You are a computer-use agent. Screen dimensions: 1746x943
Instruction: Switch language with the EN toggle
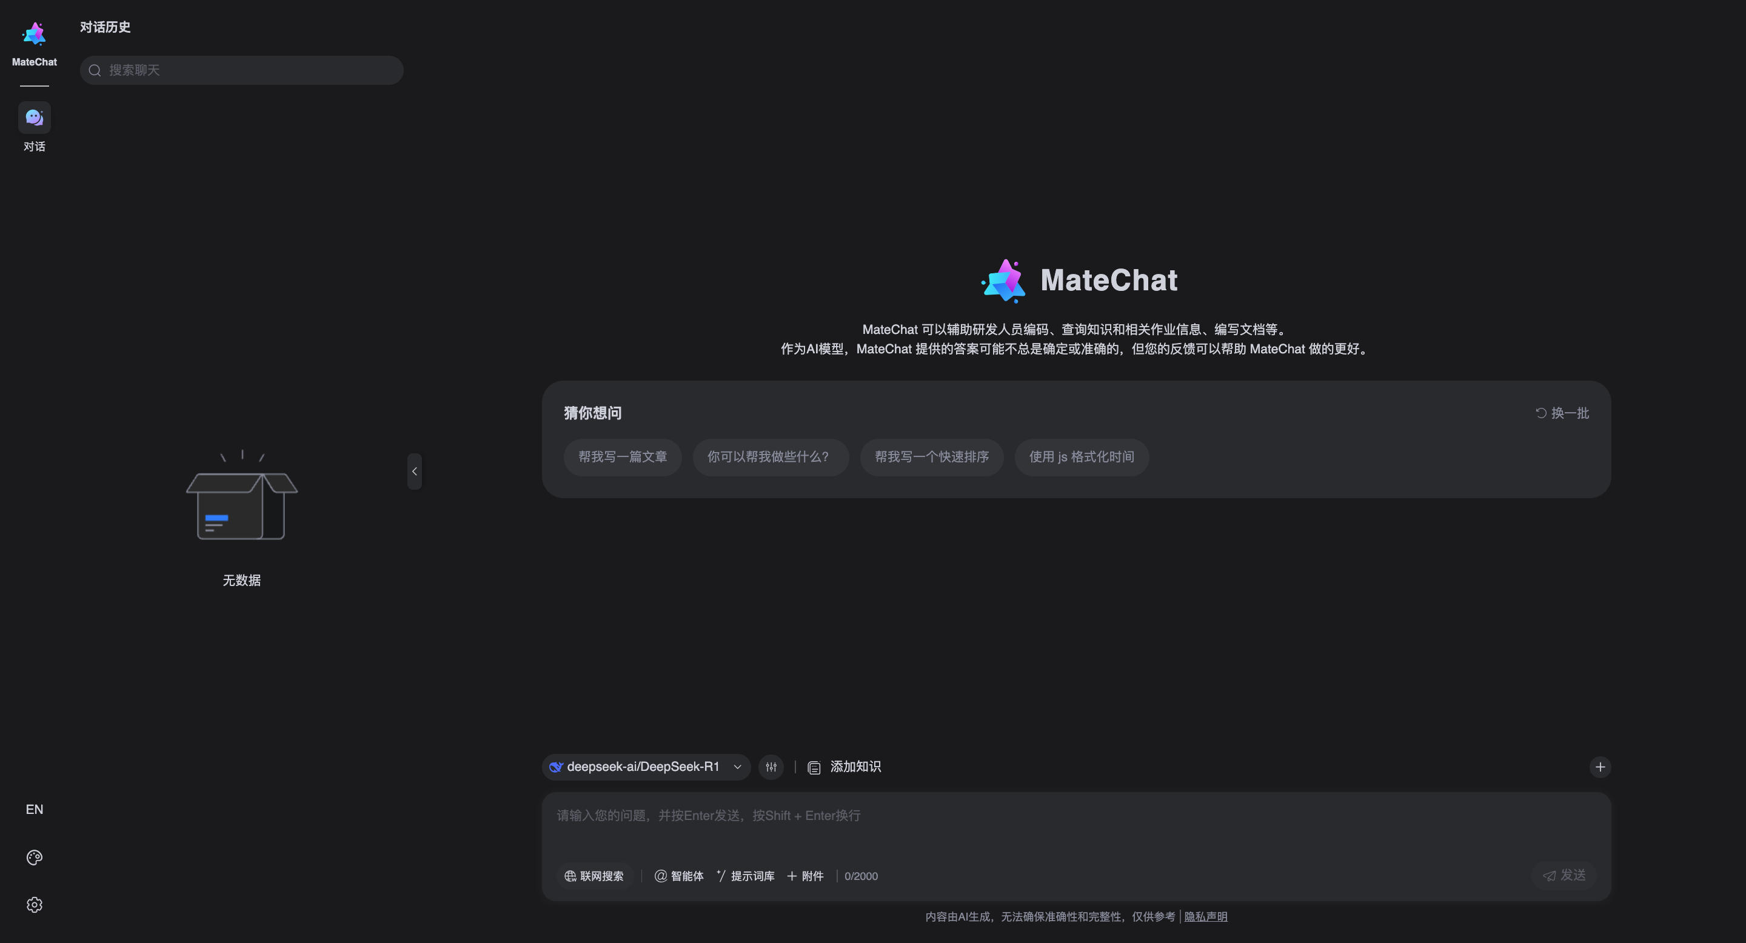point(34,810)
